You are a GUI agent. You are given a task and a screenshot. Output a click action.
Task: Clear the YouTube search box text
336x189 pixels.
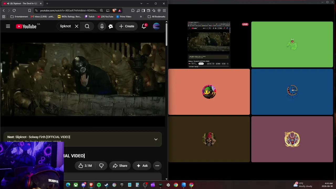[77, 26]
